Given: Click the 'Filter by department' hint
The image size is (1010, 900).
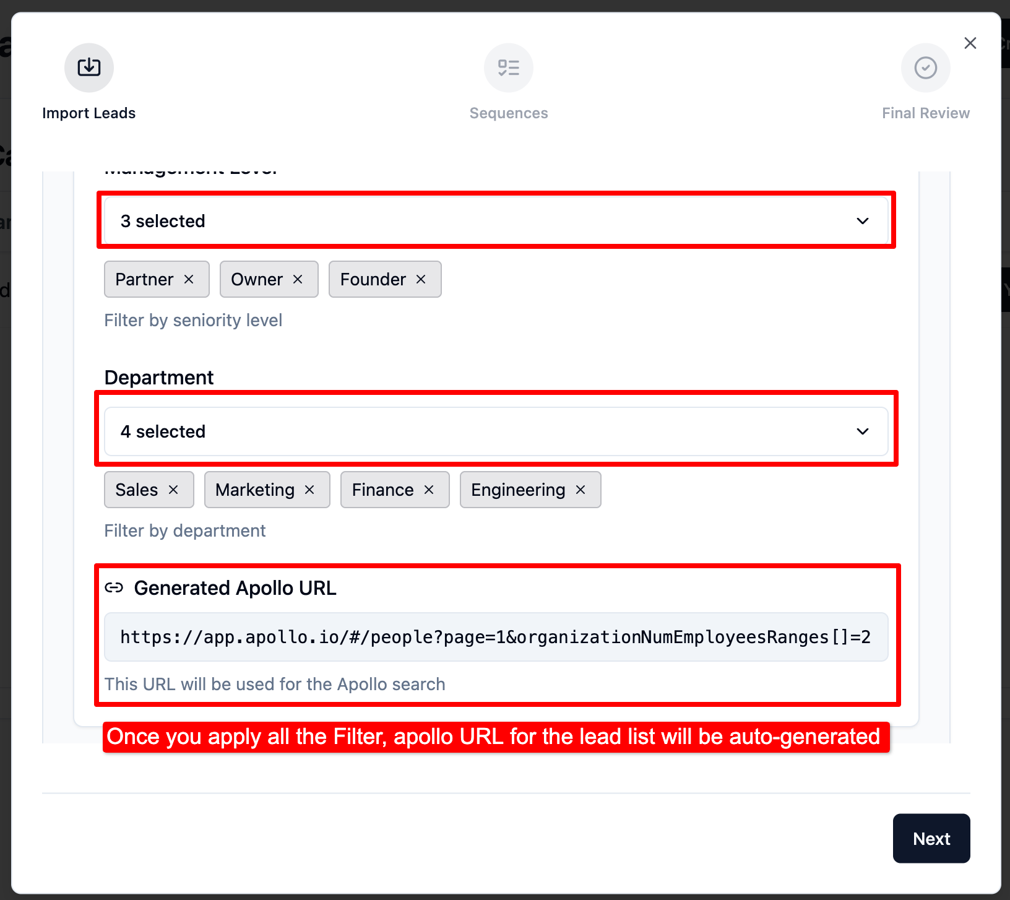Looking at the screenshot, I should coord(185,530).
